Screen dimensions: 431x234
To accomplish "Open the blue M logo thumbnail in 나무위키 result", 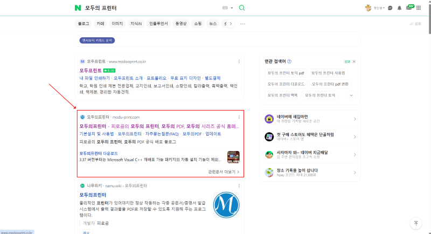I will coord(226,205).
